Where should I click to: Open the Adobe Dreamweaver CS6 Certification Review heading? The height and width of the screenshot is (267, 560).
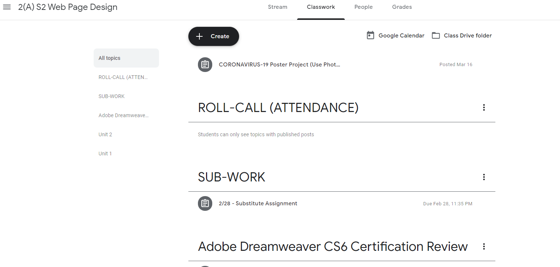333,246
